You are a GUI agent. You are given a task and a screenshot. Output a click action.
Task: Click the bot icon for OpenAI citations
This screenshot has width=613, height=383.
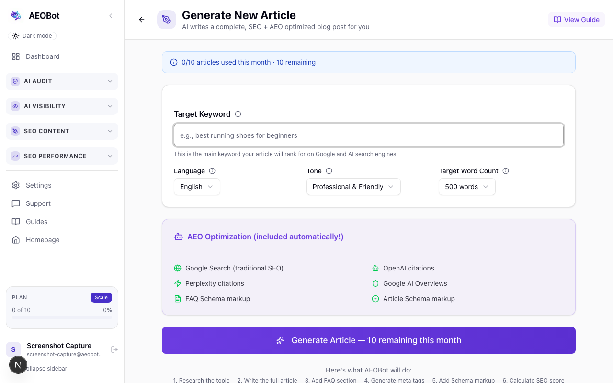point(375,268)
